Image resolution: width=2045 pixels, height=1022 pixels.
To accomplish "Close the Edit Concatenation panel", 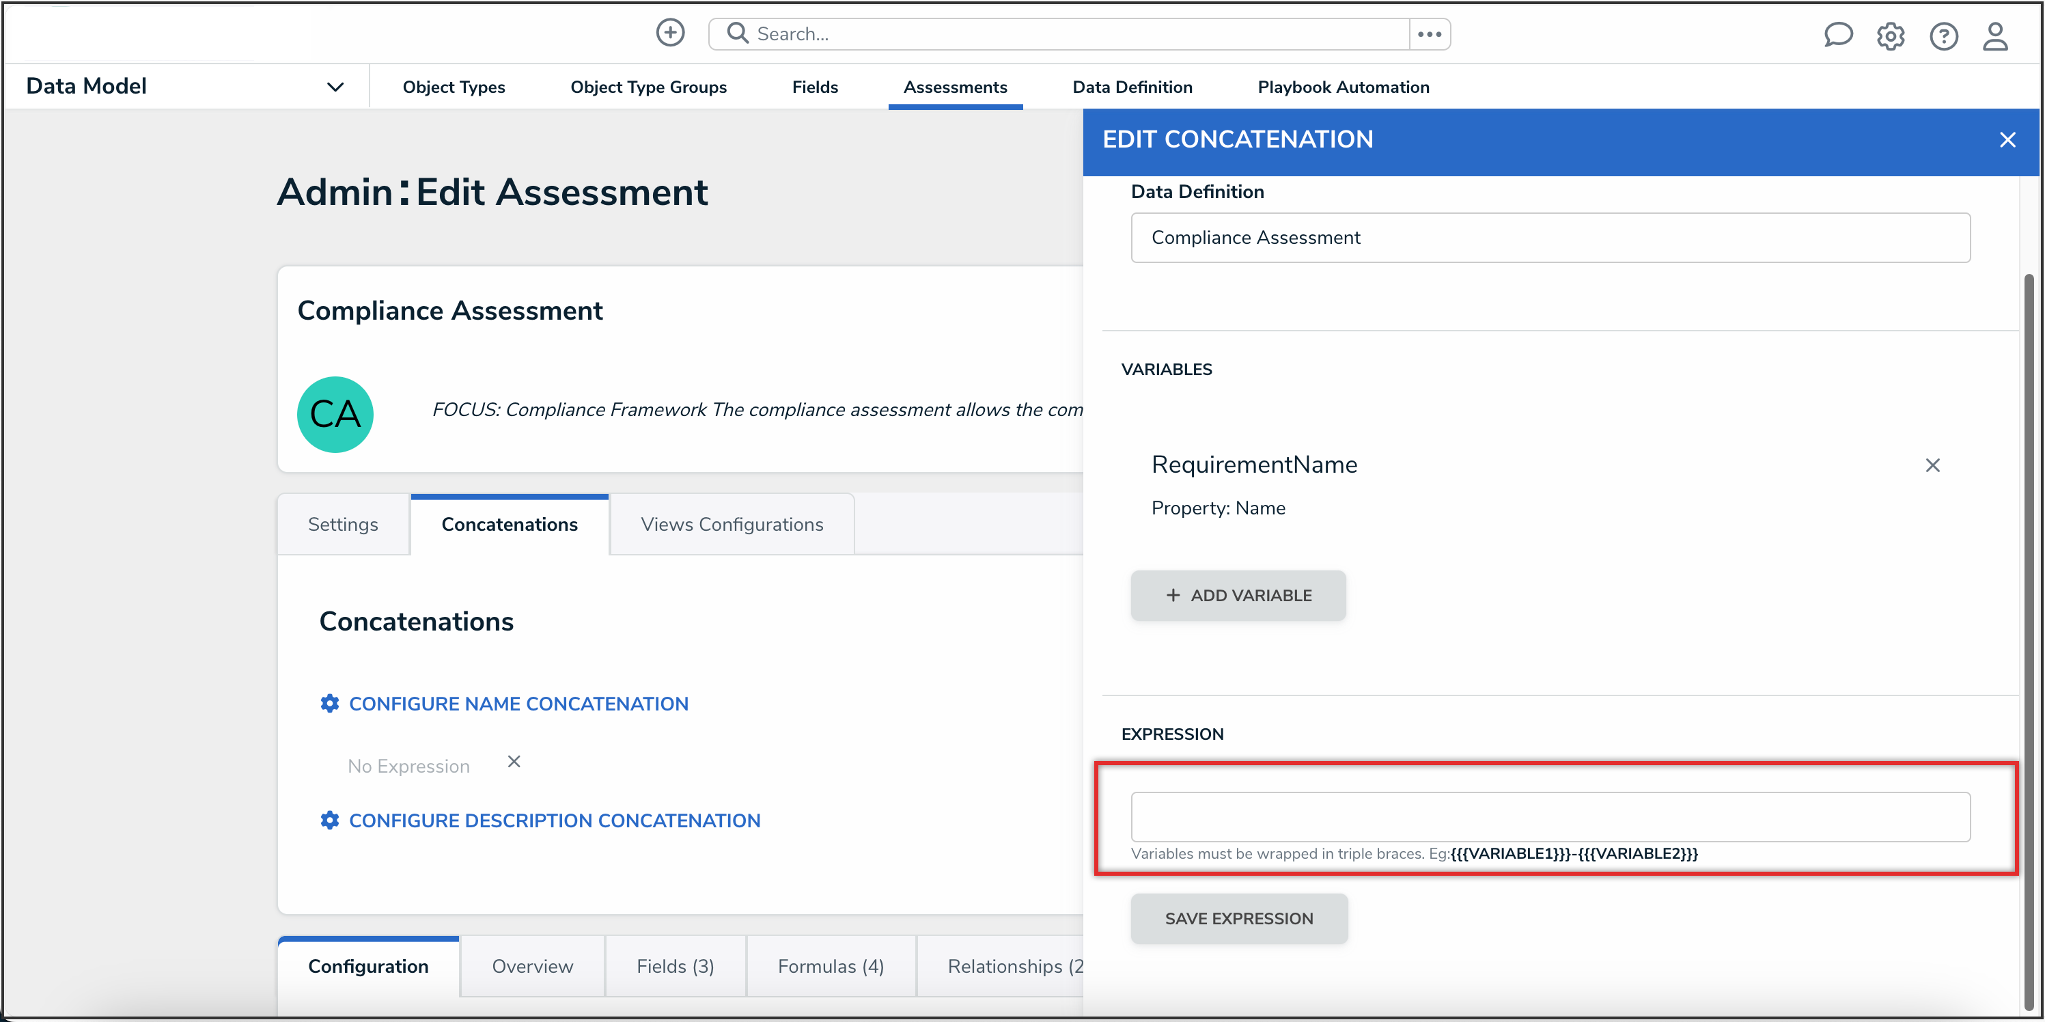I will click(2007, 140).
